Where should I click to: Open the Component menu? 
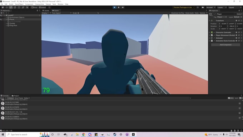(x=29, y=4)
